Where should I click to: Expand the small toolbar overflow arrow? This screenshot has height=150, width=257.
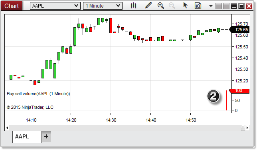coord(211,6)
